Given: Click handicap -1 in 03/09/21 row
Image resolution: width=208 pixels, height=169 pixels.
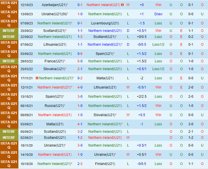Looking at the screenshot, I should [142, 124].
